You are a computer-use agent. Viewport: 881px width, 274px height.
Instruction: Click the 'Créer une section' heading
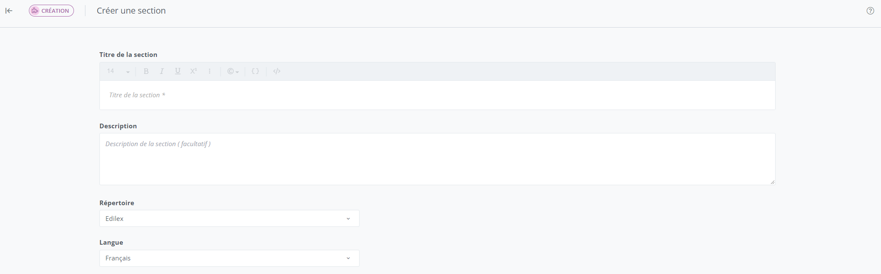[x=131, y=11]
